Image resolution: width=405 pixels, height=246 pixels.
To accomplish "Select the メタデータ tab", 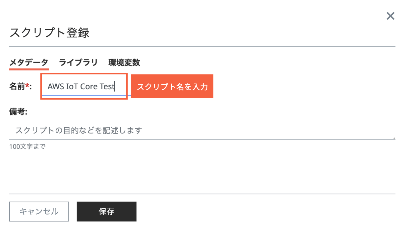I will click(29, 62).
